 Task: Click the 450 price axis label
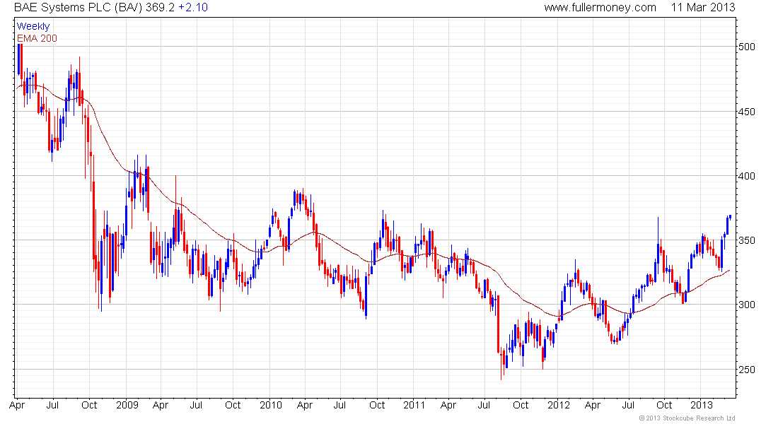(x=747, y=112)
